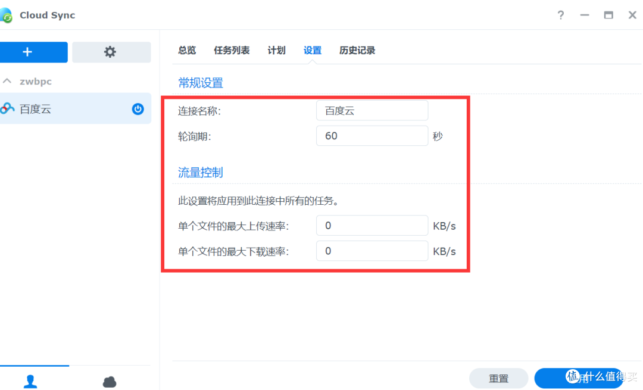Collapse the zwbpc connection group

[7, 81]
